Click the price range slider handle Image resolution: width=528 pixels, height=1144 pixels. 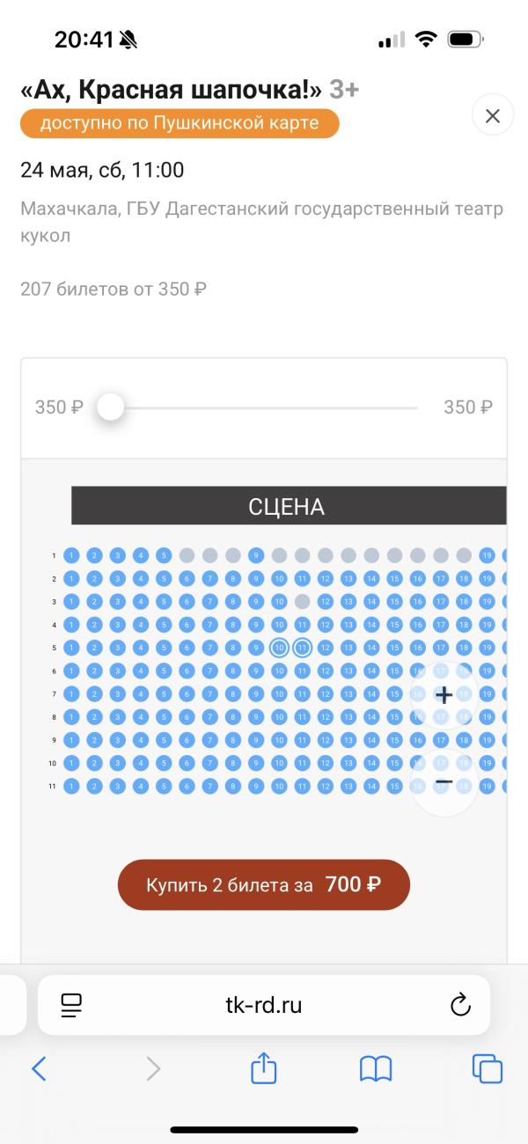click(110, 407)
